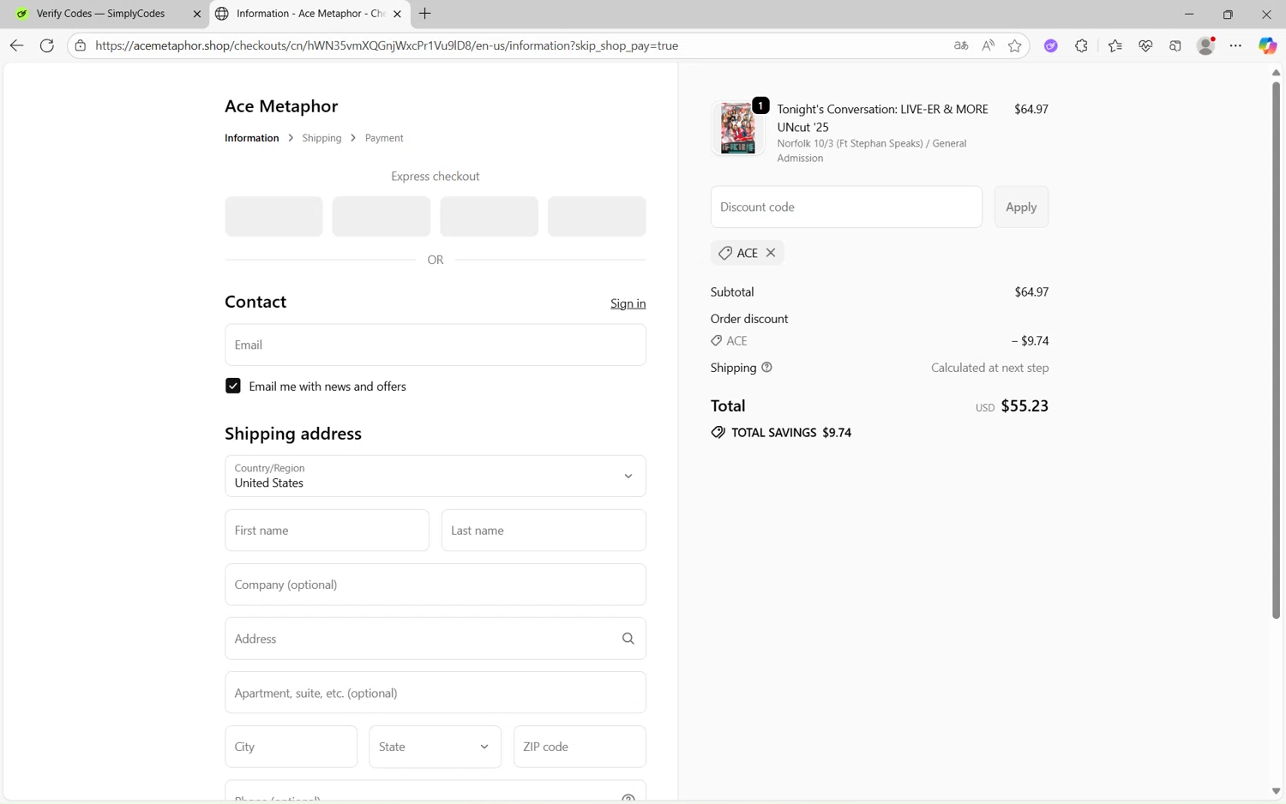Click the product thumbnail image

click(x=737, y=128)
